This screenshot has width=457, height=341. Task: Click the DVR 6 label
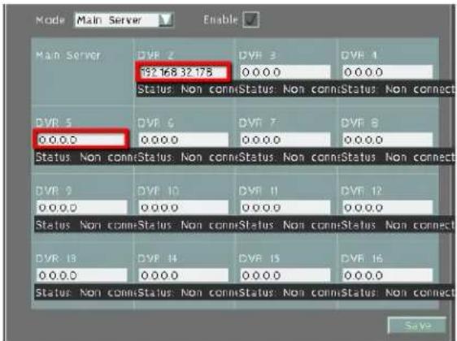tap(155, 123)
